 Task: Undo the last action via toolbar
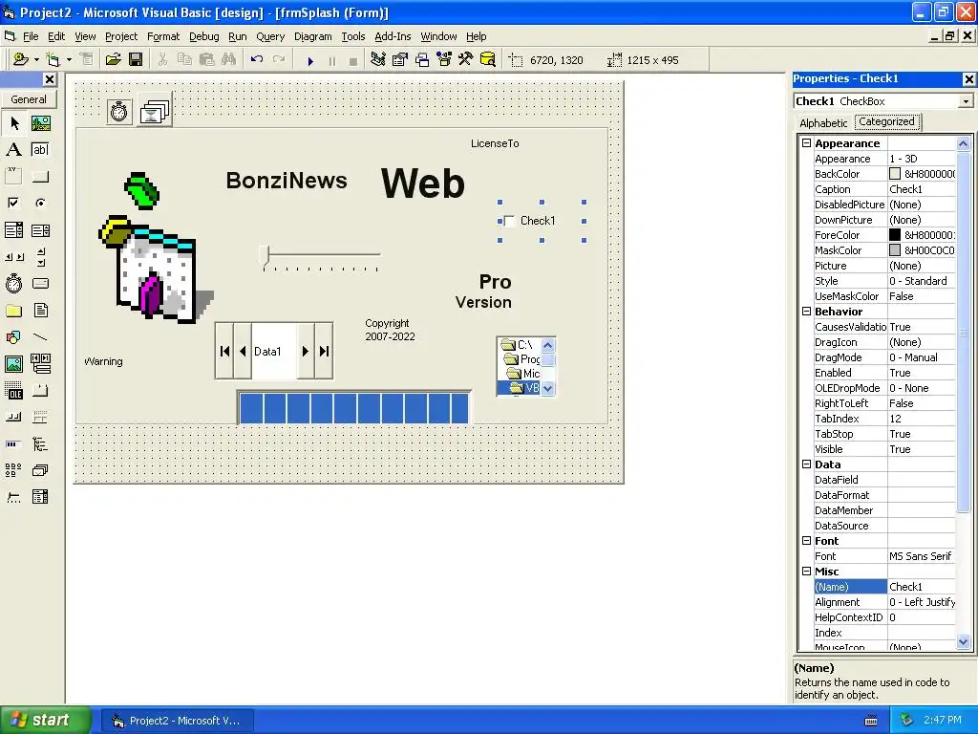click(x=256, y=60)
